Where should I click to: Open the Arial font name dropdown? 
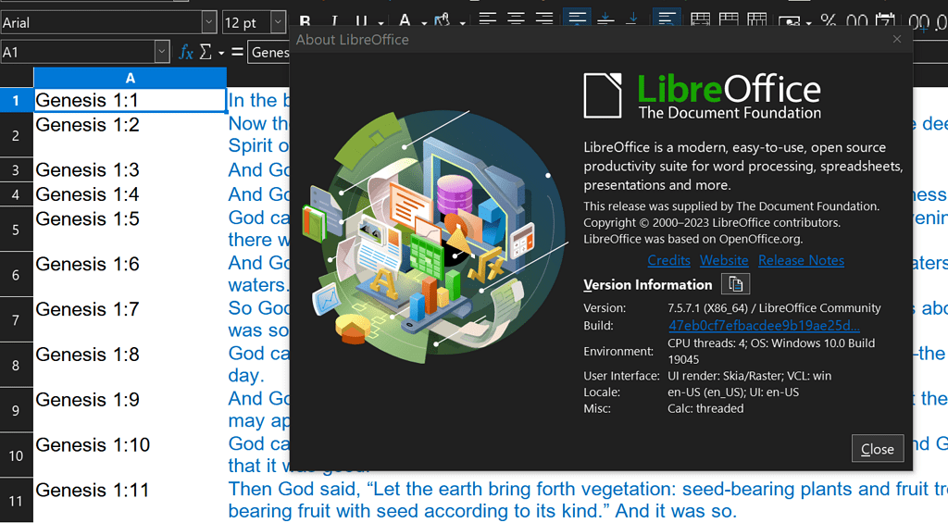coord(208,22)
